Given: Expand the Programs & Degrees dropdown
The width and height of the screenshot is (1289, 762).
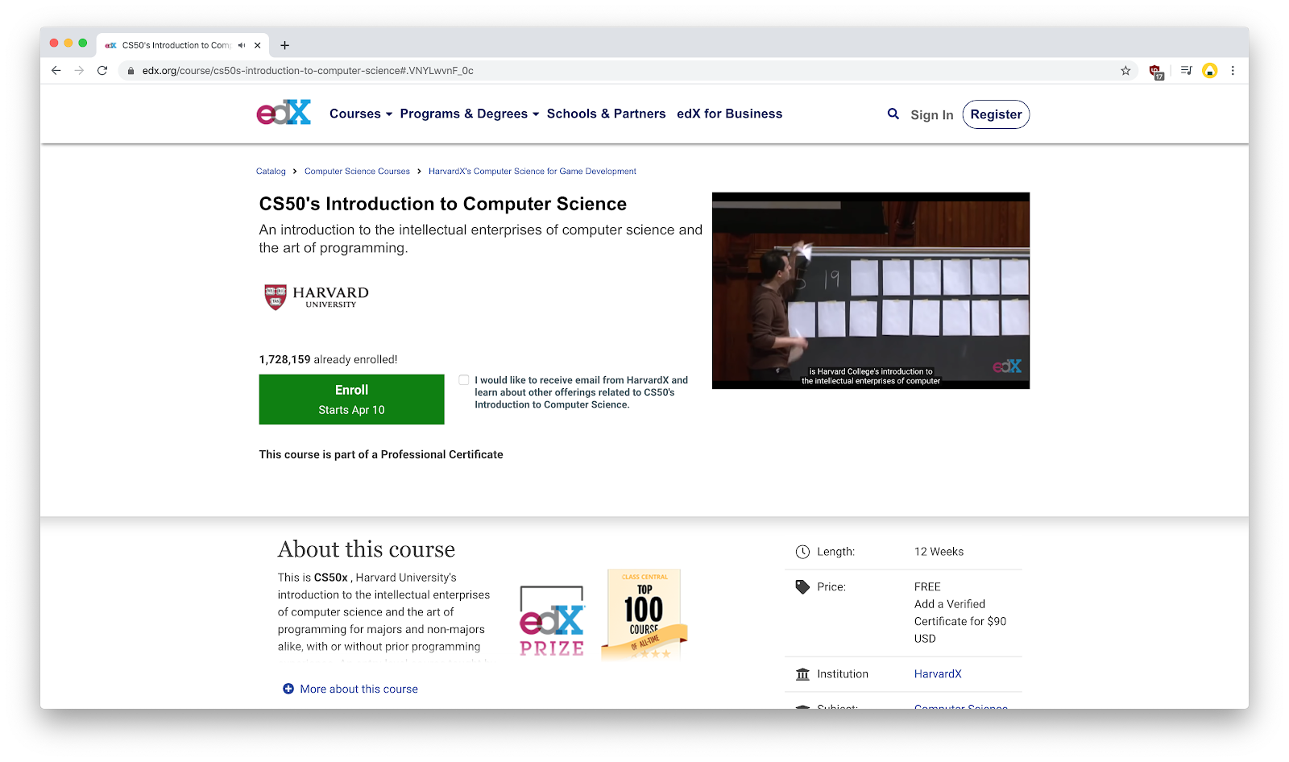Looking at the screenshot, I should pos(470,114).
